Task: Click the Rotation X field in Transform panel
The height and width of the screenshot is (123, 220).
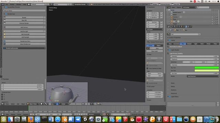Action: click(x=153, y=22)
